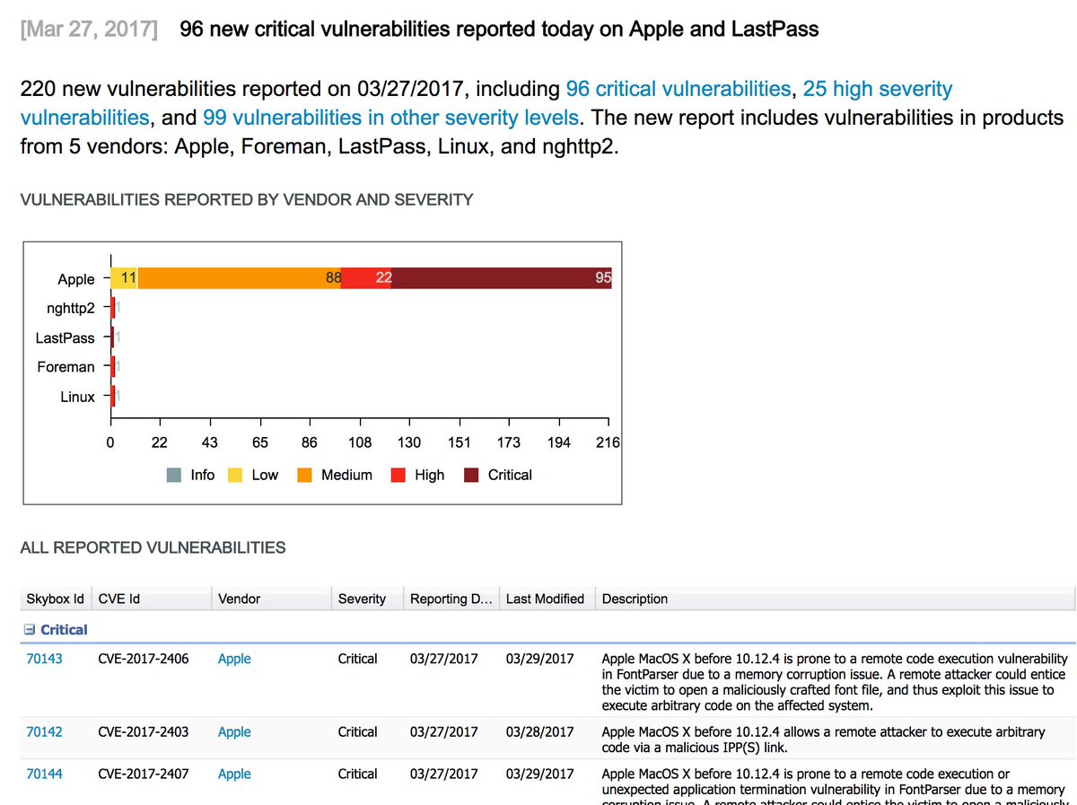The height and width of the screenshot is (805, 1077).
Task: Click the IPP(S) link description of CVE-2017-2403
Action: 823,739
